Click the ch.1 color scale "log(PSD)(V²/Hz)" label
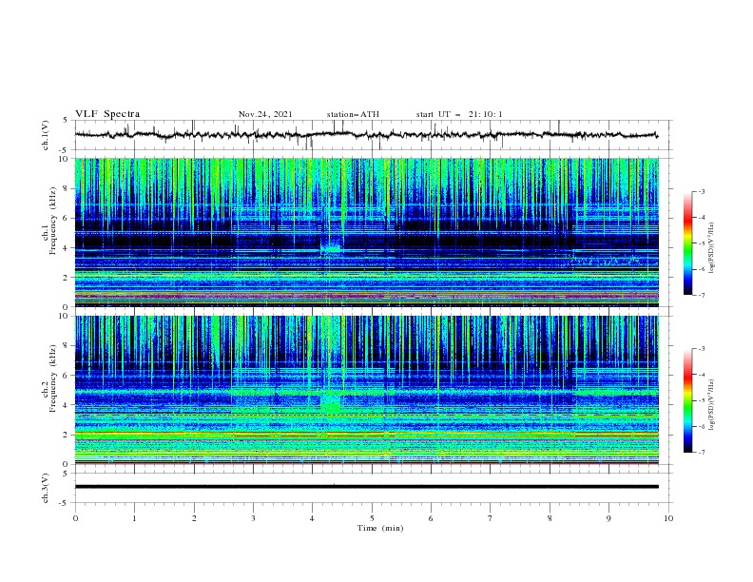 pyautogui.click(x=712, y=248)
